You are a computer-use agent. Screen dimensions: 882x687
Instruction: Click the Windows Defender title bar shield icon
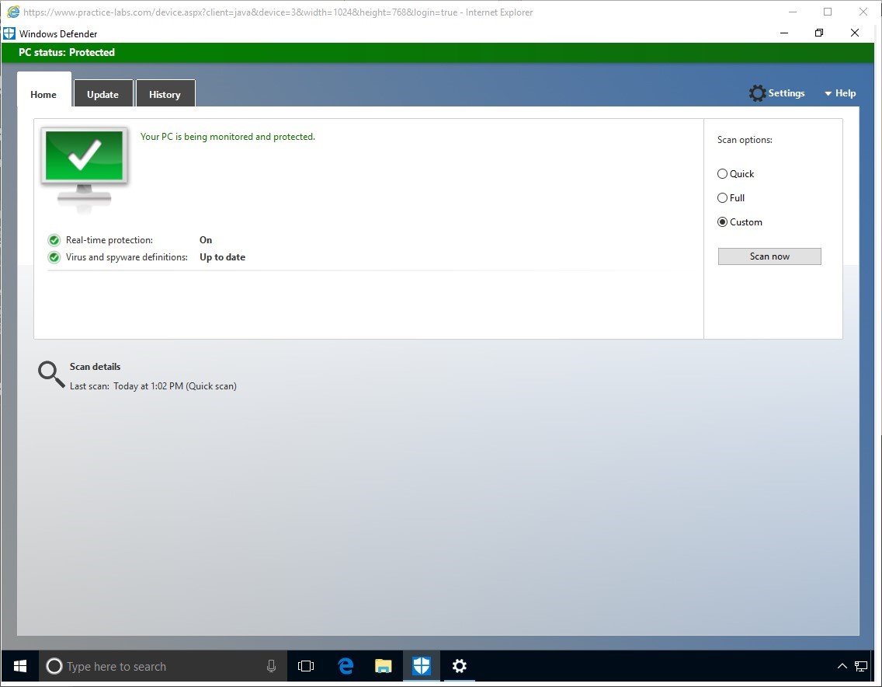pos(9,33)
